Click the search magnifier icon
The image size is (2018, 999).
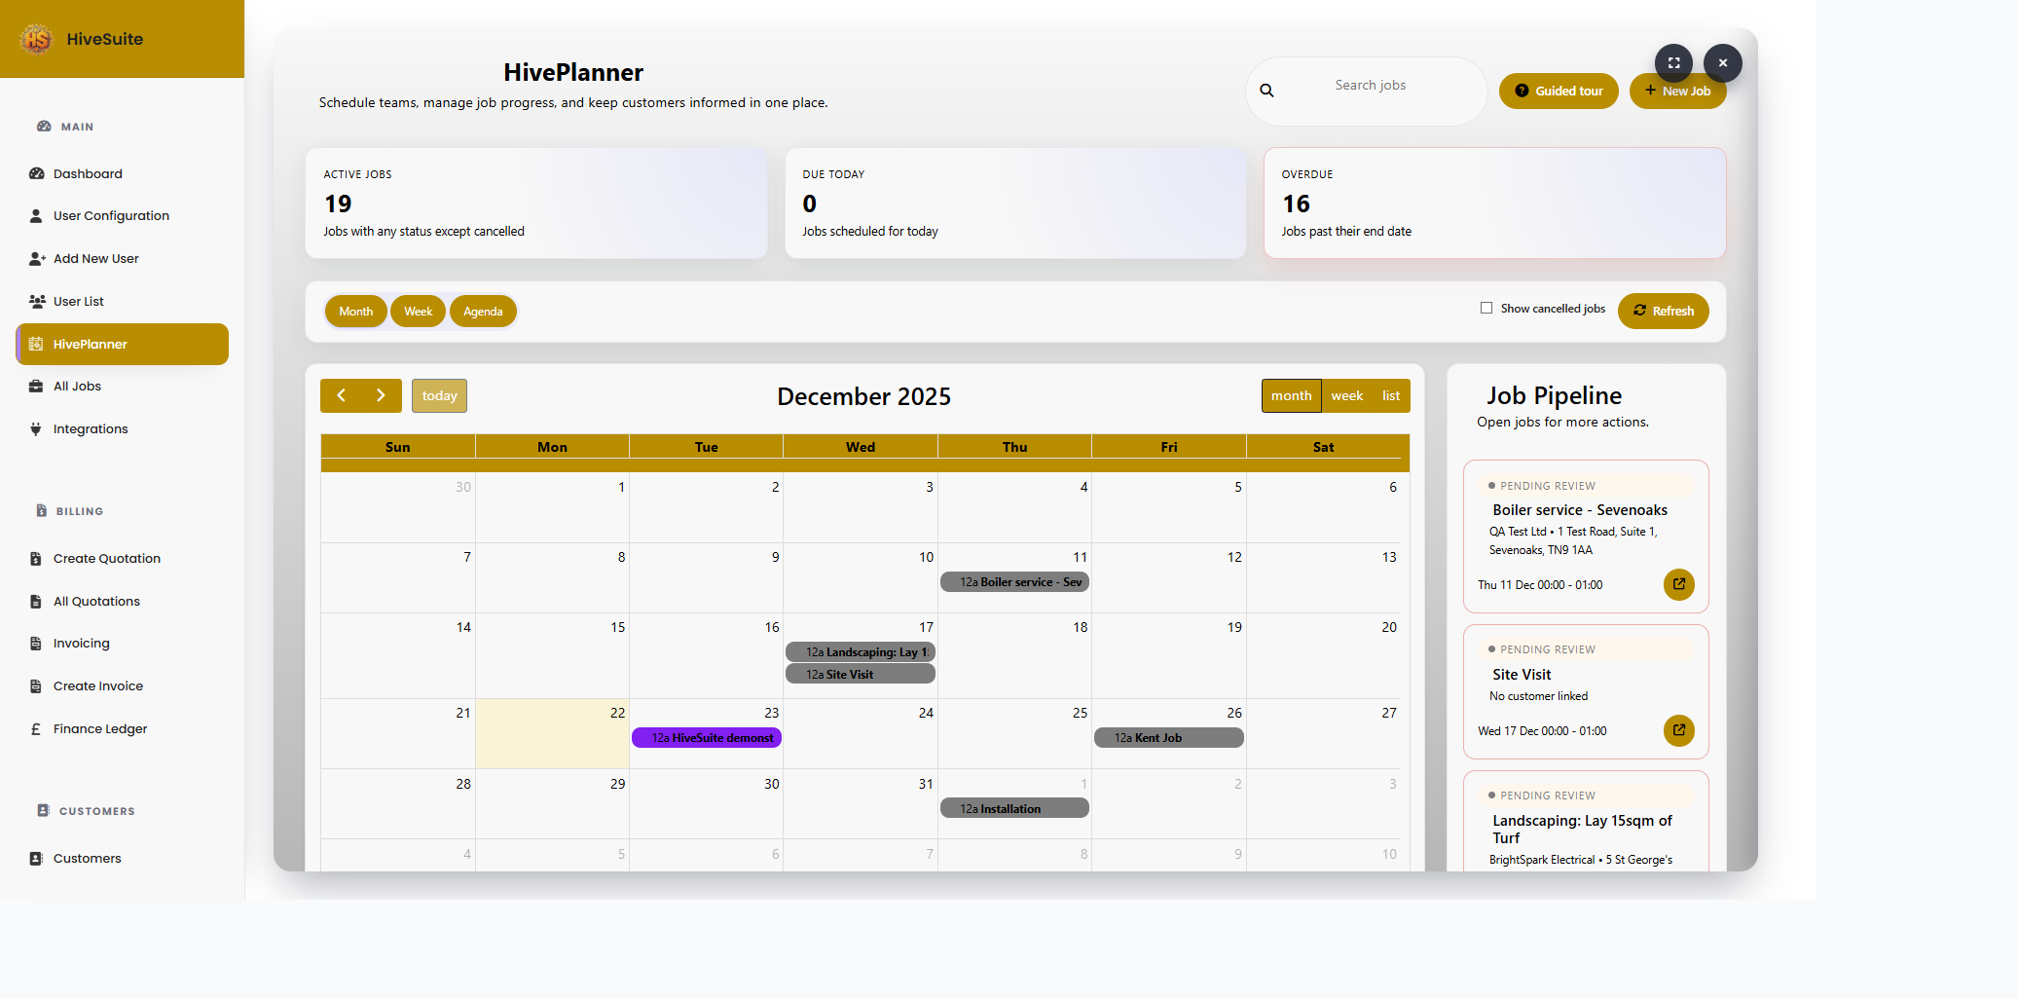coord(1266,91)
